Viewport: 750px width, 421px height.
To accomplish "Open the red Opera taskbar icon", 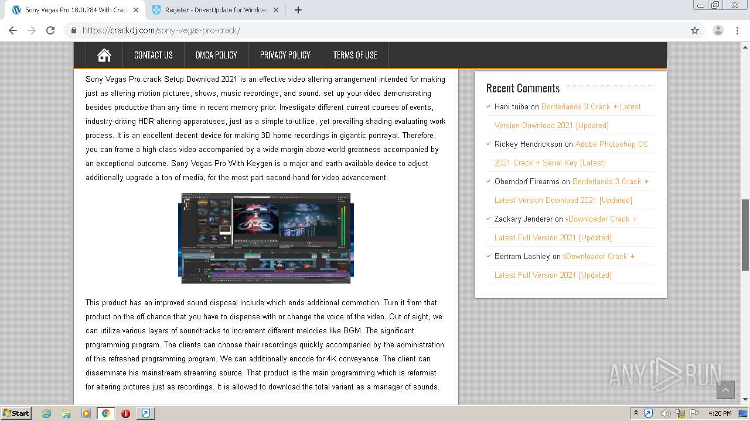I will 125,413.
